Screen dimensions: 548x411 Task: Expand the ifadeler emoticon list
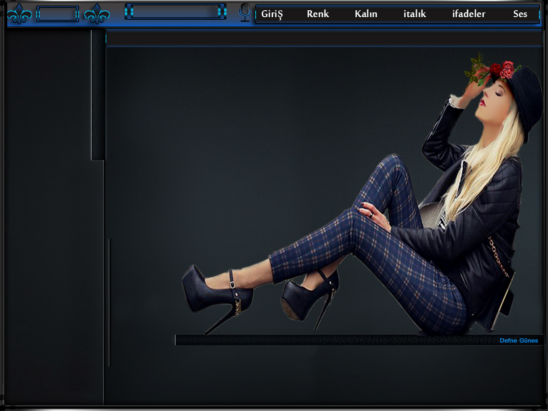[468, 14]
